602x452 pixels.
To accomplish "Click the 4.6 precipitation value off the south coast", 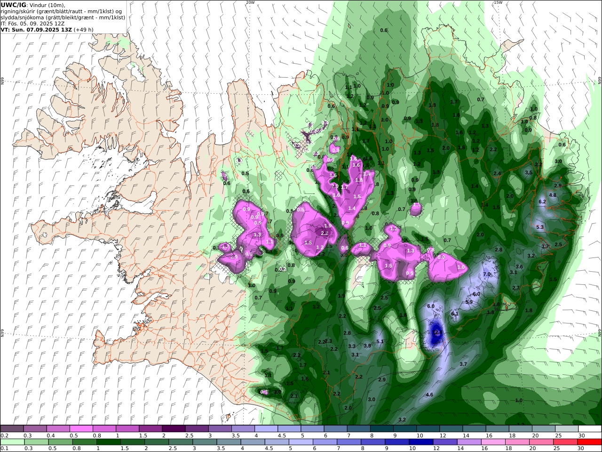I will click(x=429, y=395).
